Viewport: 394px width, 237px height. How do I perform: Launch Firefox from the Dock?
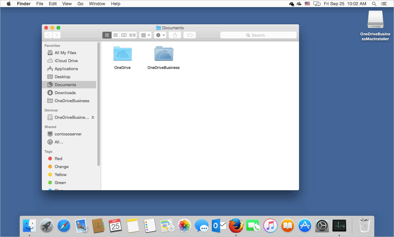[236, 226]
